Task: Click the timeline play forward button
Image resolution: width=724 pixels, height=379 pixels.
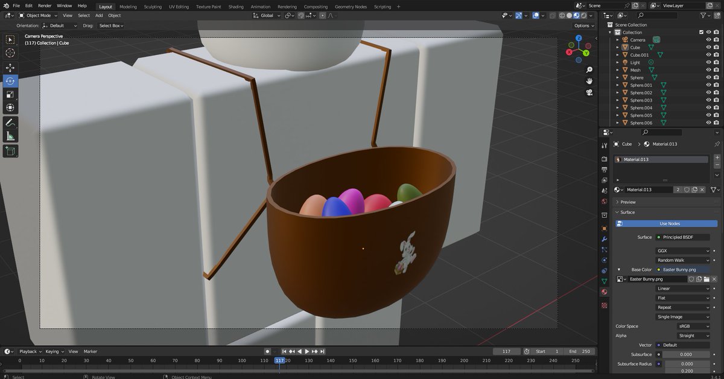Action: (307, 351)
